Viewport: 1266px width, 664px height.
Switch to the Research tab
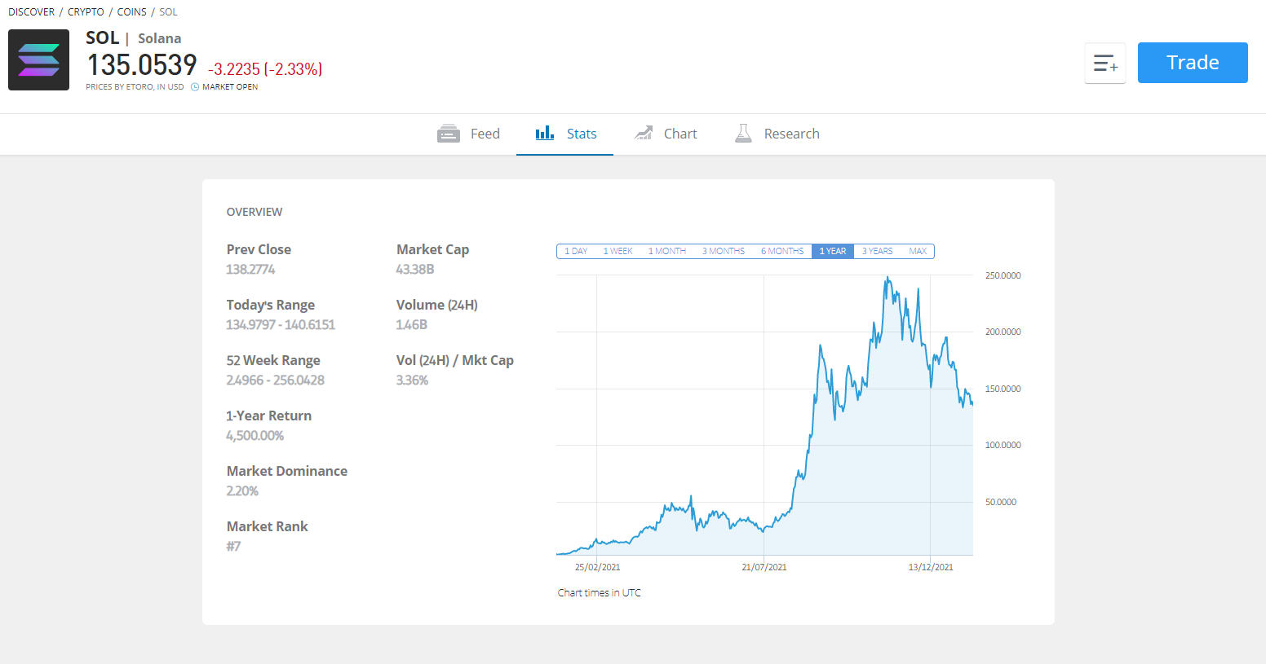[777, 134]
